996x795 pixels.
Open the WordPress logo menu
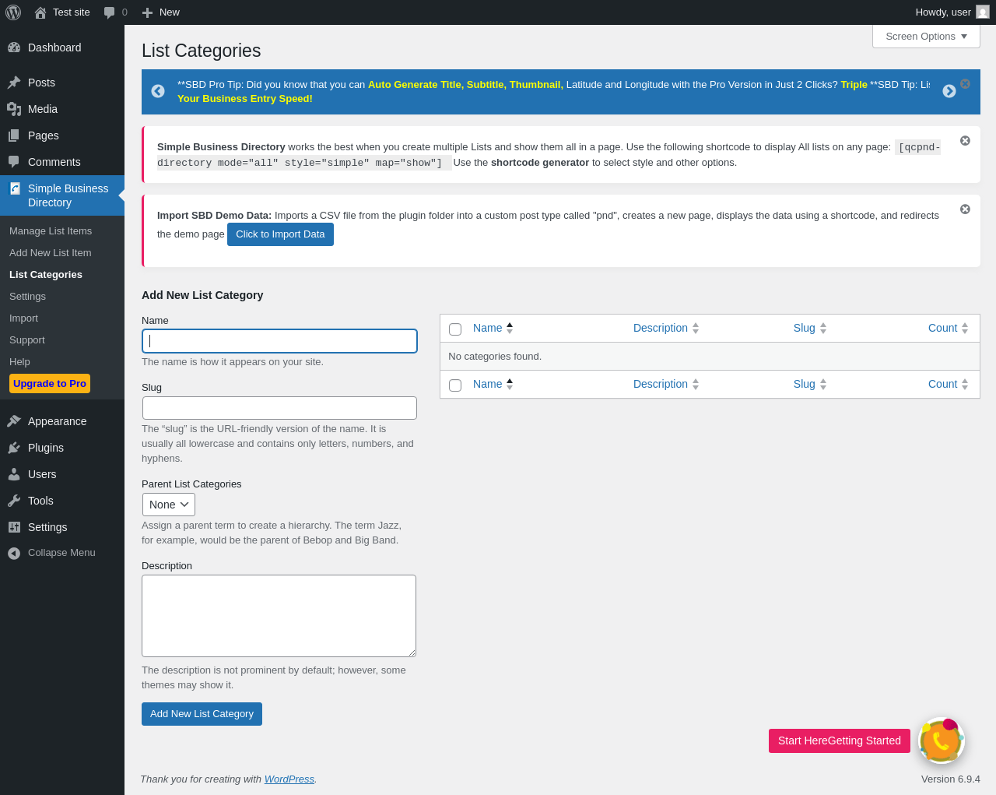(13, 12)
